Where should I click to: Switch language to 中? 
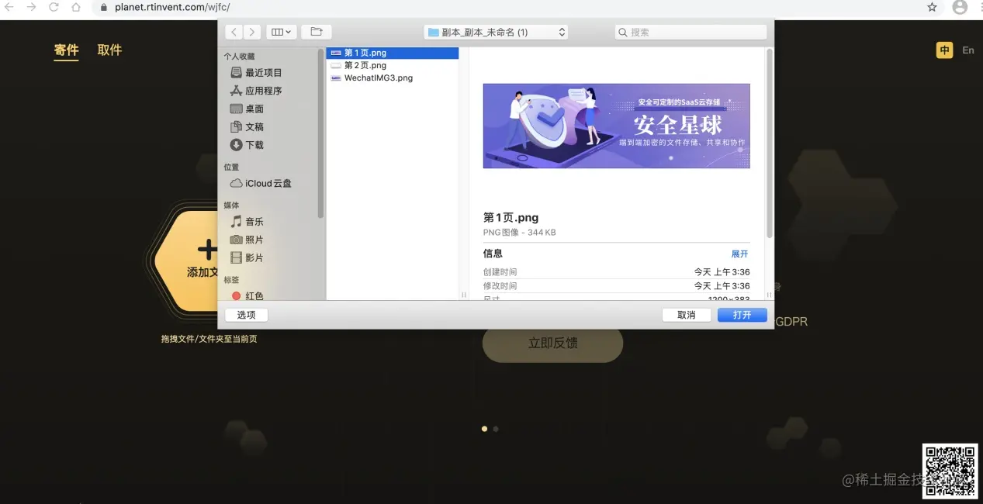[x=944, y=50]
